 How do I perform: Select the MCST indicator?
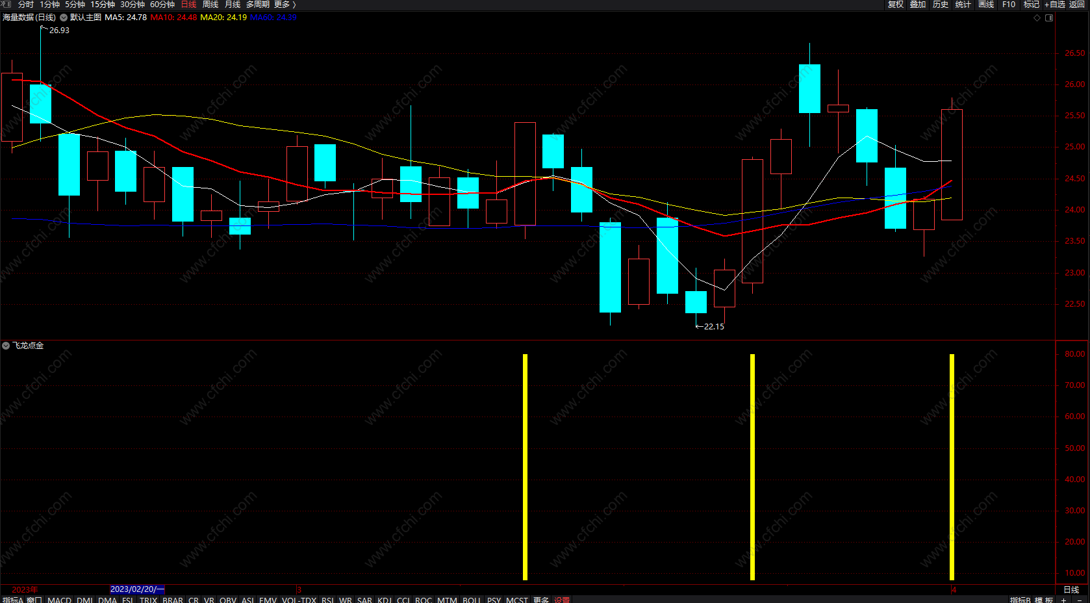(517, 600)
